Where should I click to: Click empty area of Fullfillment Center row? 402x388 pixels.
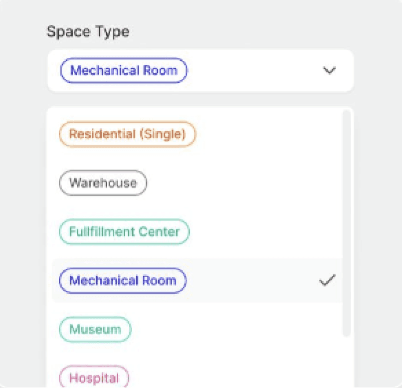click(259, 232)
